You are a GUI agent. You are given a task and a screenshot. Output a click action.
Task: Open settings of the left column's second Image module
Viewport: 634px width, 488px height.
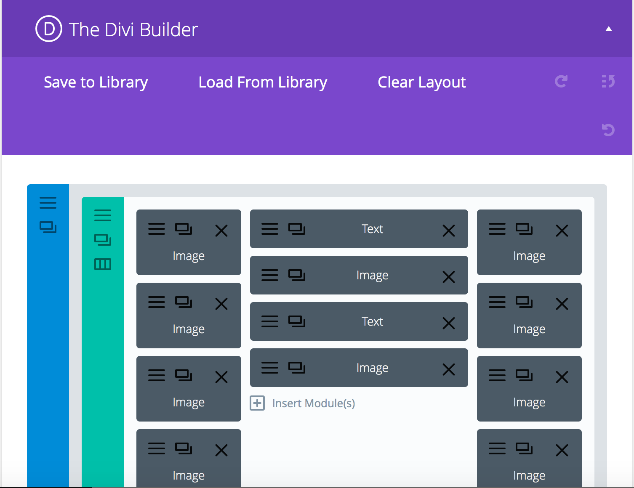[x=157, y=302]
